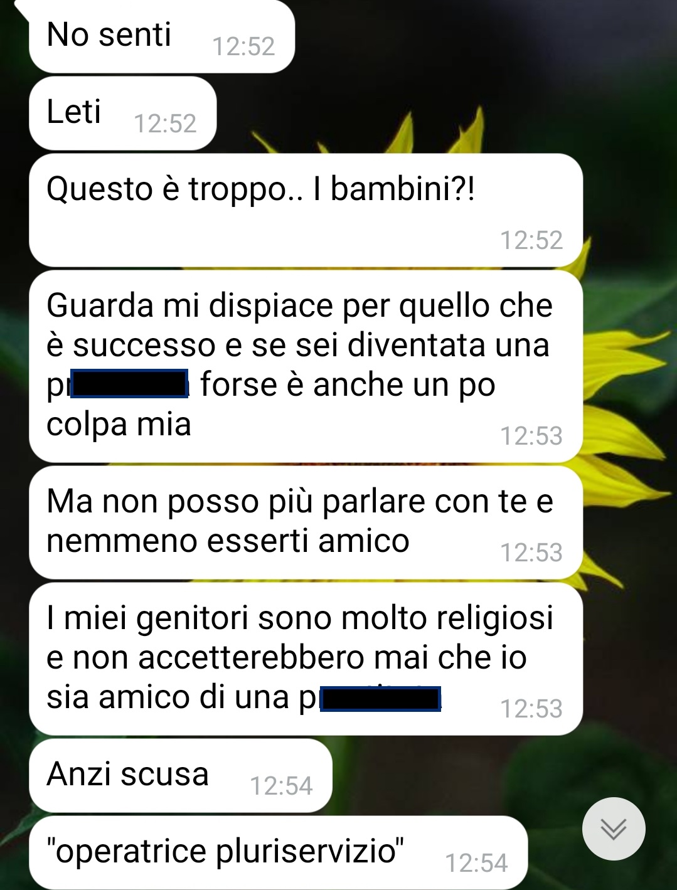Click the 12:54 timestamp beside "Anzi scusa"

coord(281,786)
